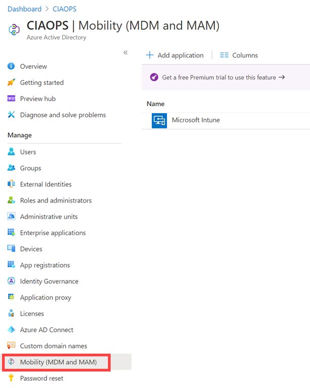Open the Columns chooser
This screenshot has width=310, height=388.
pos(239,56)
